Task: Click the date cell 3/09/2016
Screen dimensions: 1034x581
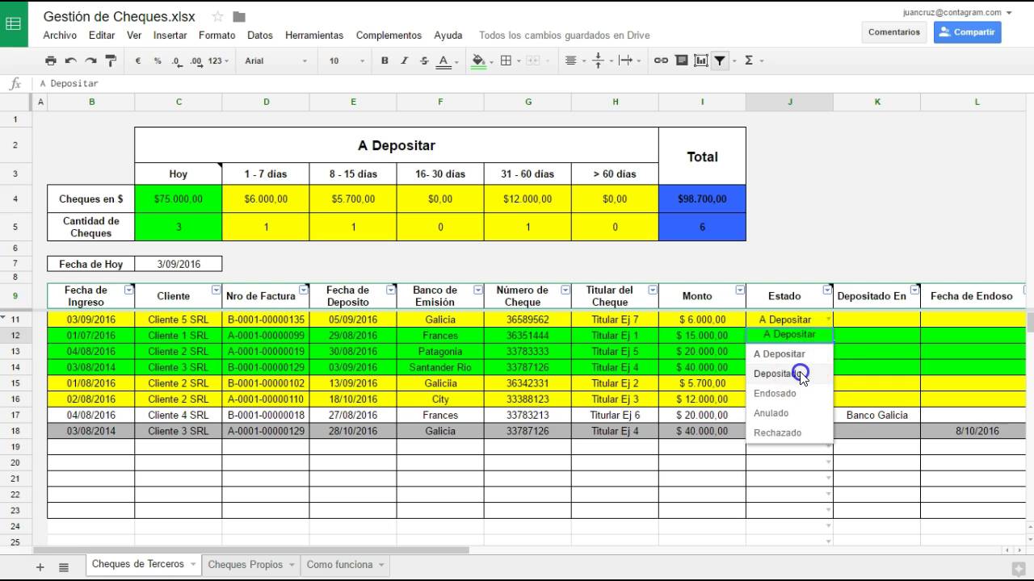Action: click(x=179, y=264)
